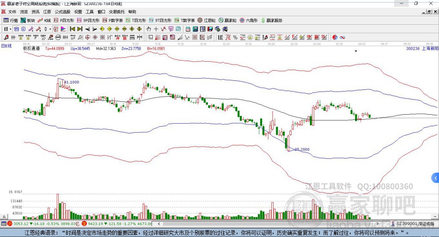Select the percent % tool
The height and width of the screenshot is (237, 439).
(x=235, y=38)
